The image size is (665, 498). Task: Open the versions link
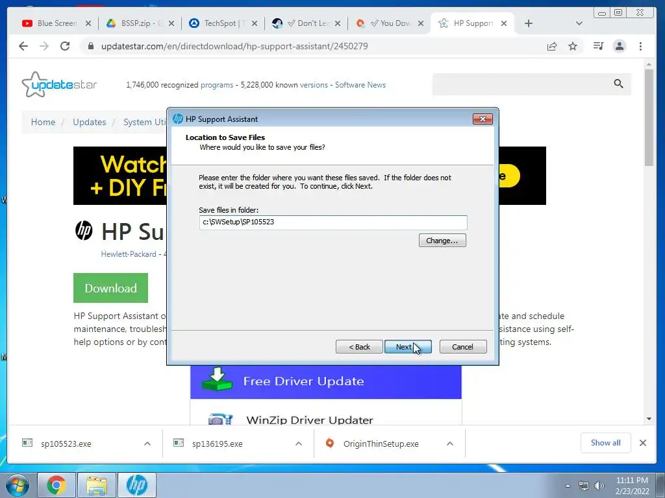pos(314,85)
